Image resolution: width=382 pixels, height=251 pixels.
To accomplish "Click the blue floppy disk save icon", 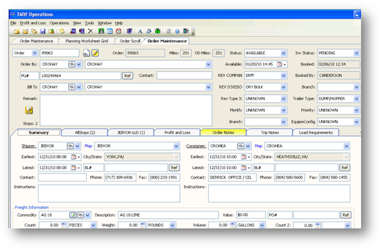I will pos(43,31).
